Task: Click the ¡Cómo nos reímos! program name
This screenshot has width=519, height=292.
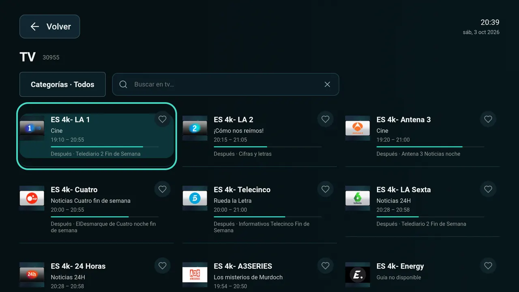Action: point(239,131)
